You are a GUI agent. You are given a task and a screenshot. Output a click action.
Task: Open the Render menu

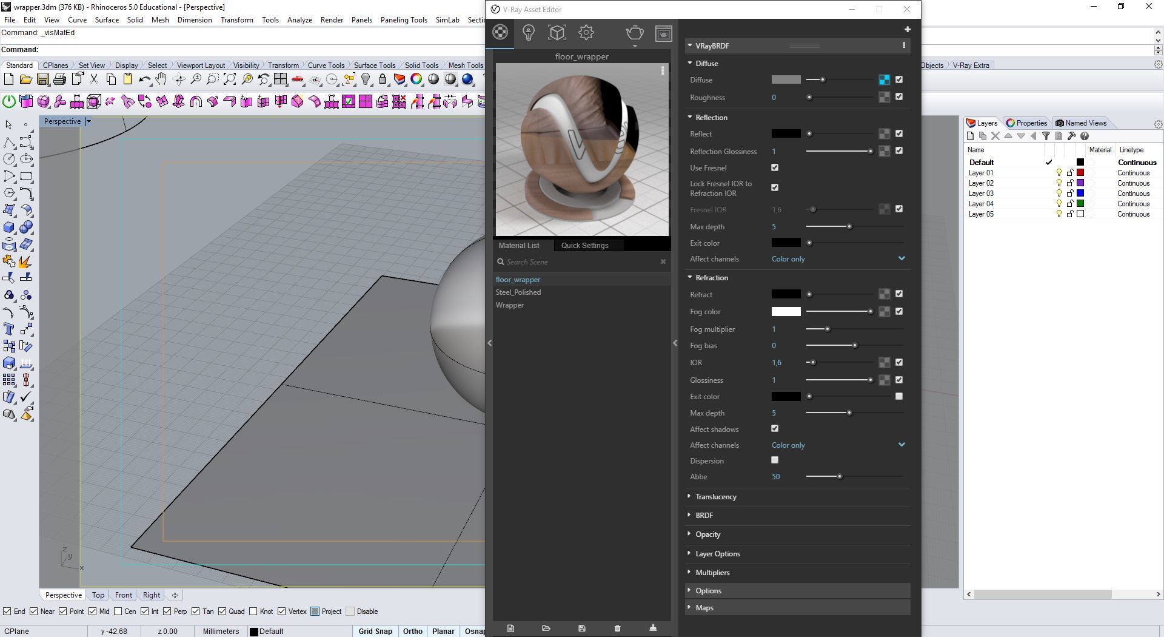coord(332,20)
